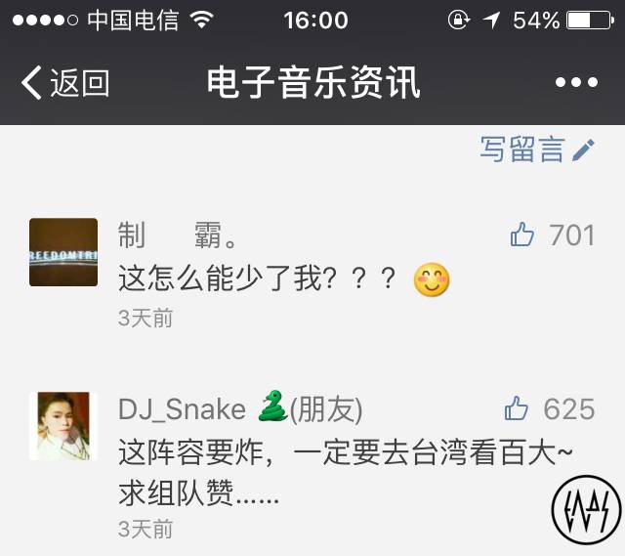Click the 返回 back button text
The width and height of the screenshot is (625, 556).
(79, 82)
